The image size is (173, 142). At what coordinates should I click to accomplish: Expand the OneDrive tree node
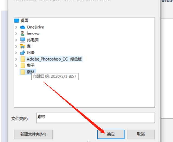coord(16,27)
